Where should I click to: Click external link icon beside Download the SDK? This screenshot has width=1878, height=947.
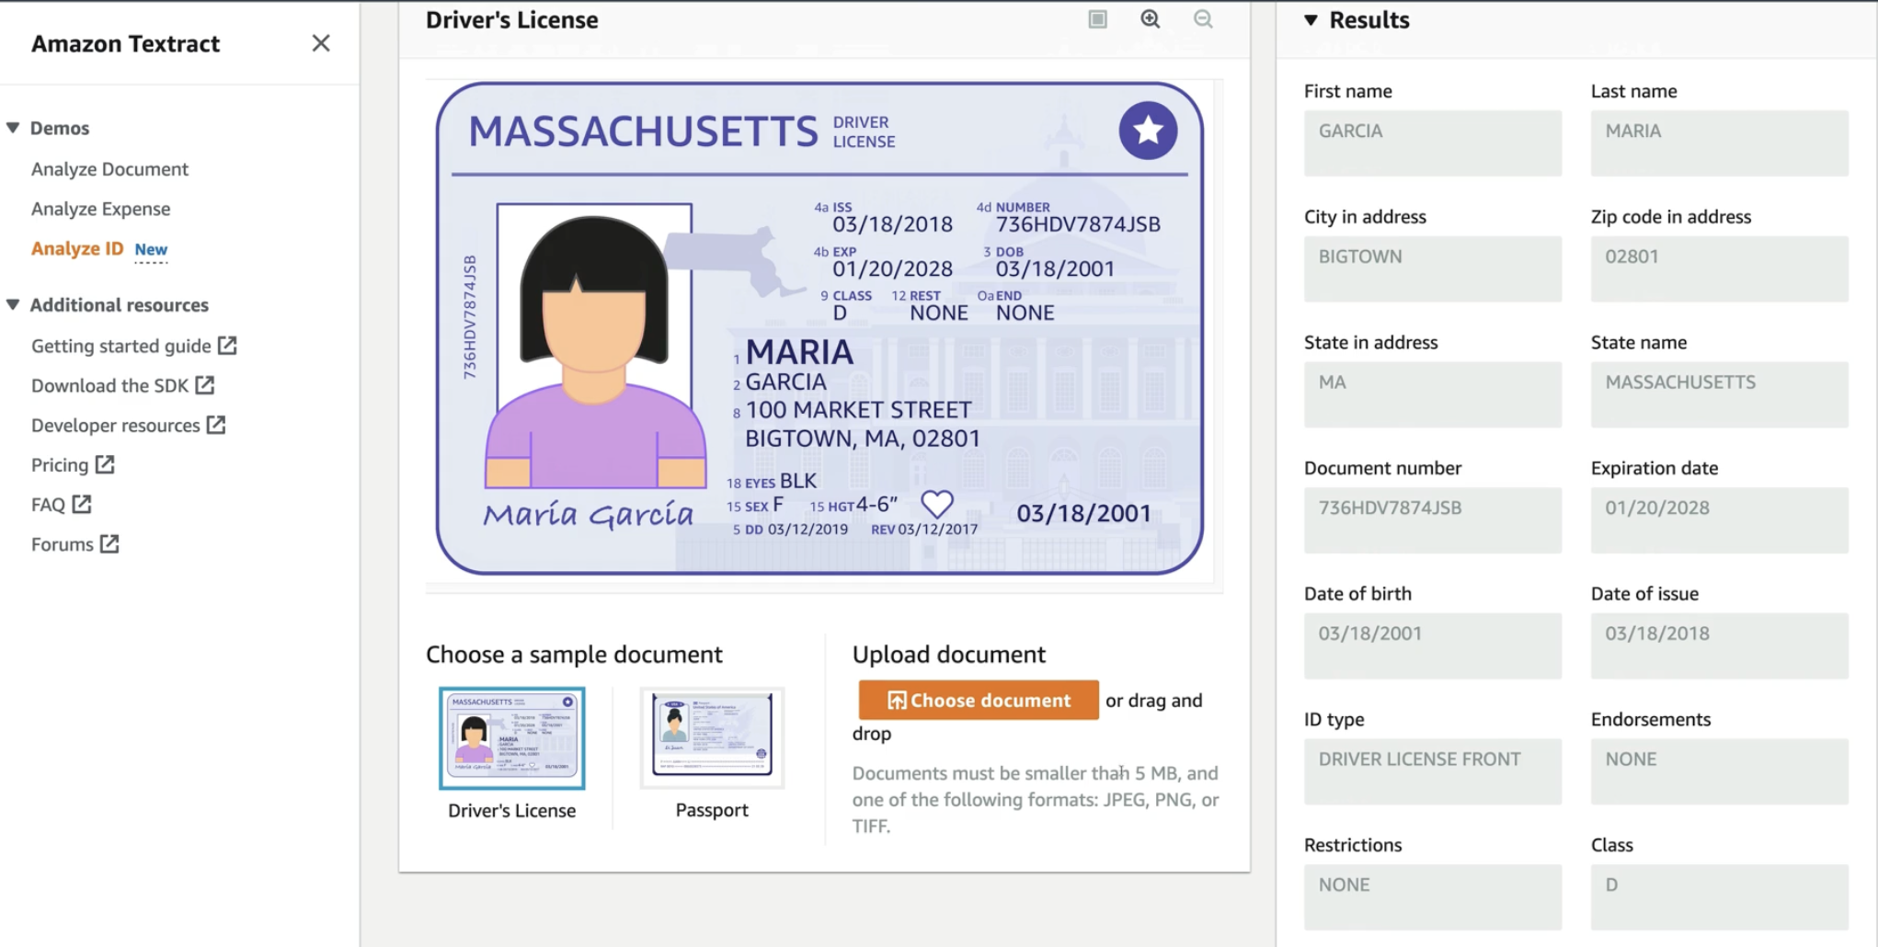[205, 385]
